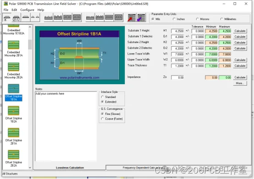This screenshot has width=254, height=179.
Task: Set parameter units to Mils
Action: pyautogui.click(x=153, y=19)
